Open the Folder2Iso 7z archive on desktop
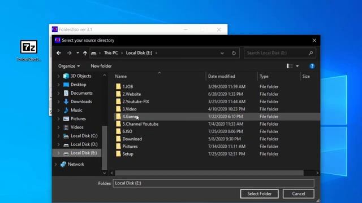362x203 pixels. (29, 51)
